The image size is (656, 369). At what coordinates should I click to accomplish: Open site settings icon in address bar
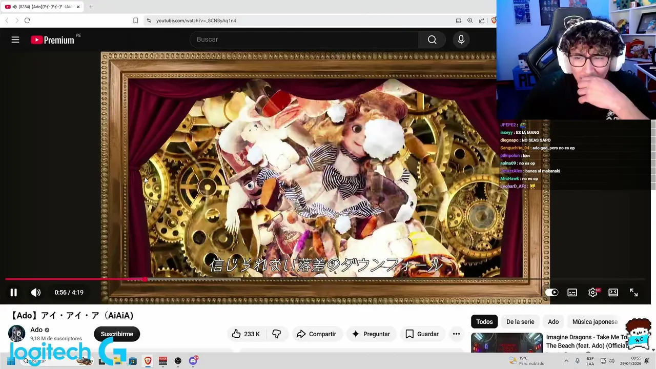tap(149, 20)
